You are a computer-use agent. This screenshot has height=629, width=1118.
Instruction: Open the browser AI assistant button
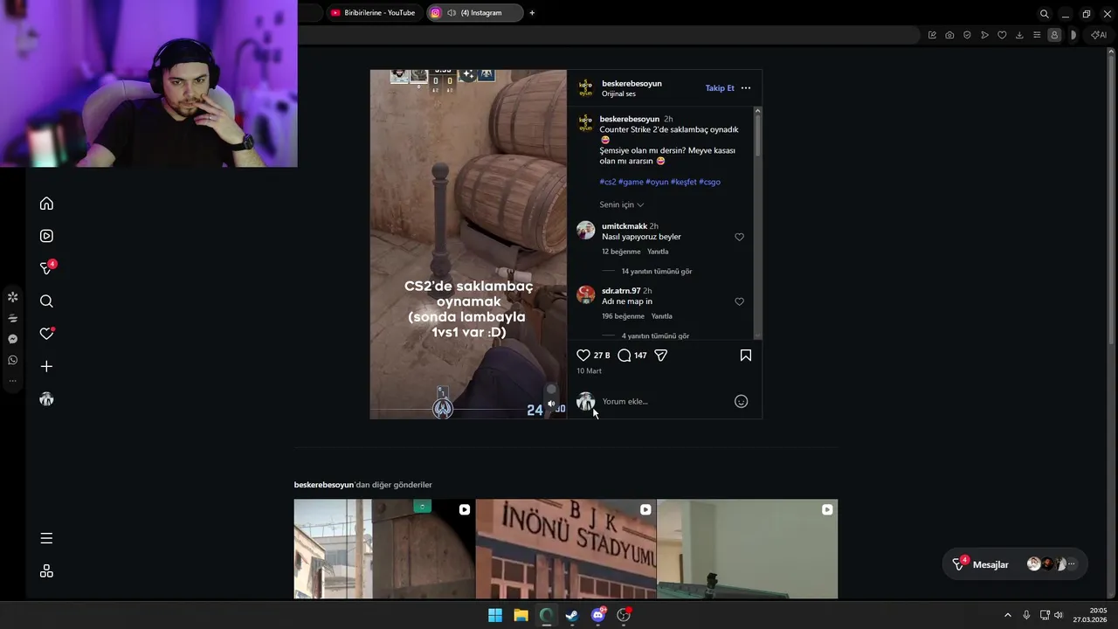[1099, 35]
